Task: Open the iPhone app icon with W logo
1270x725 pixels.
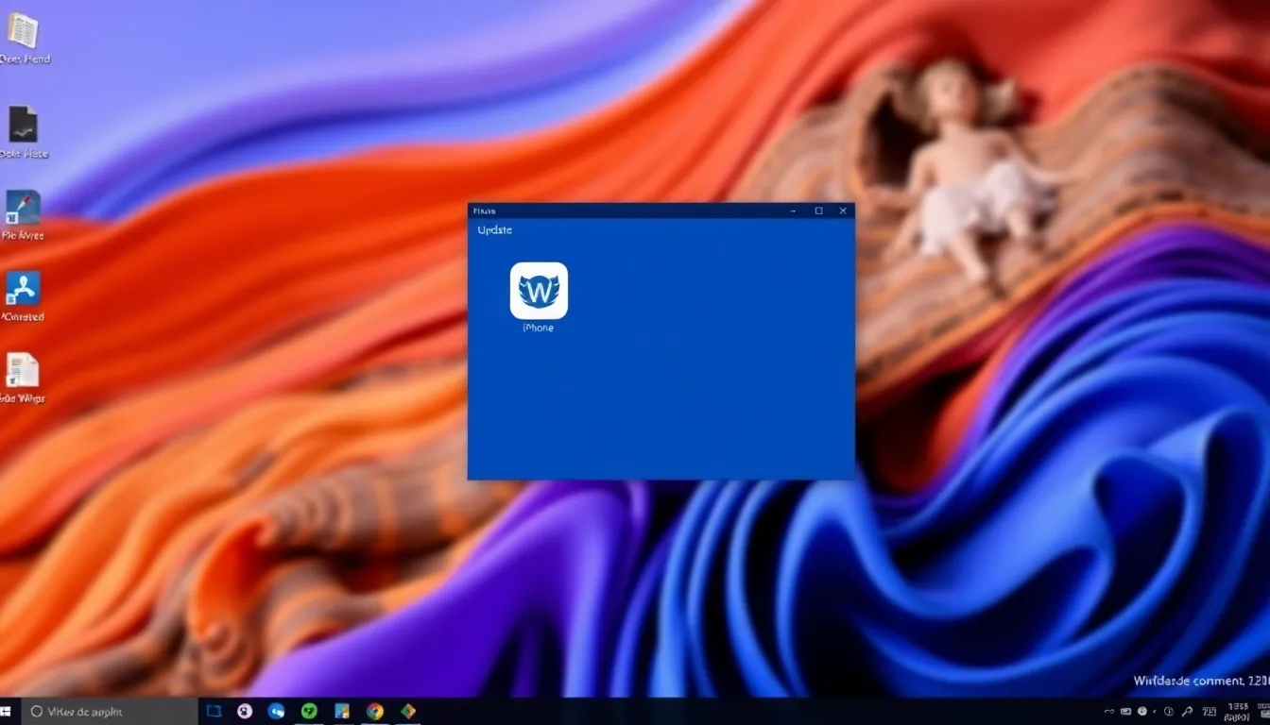Action: pyautogui.click(x=539, y=291)
